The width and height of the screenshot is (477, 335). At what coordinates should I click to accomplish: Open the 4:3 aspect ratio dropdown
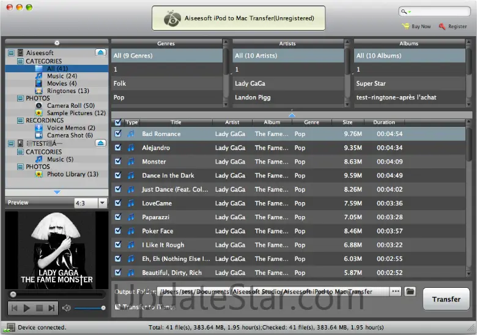[103, 203]
